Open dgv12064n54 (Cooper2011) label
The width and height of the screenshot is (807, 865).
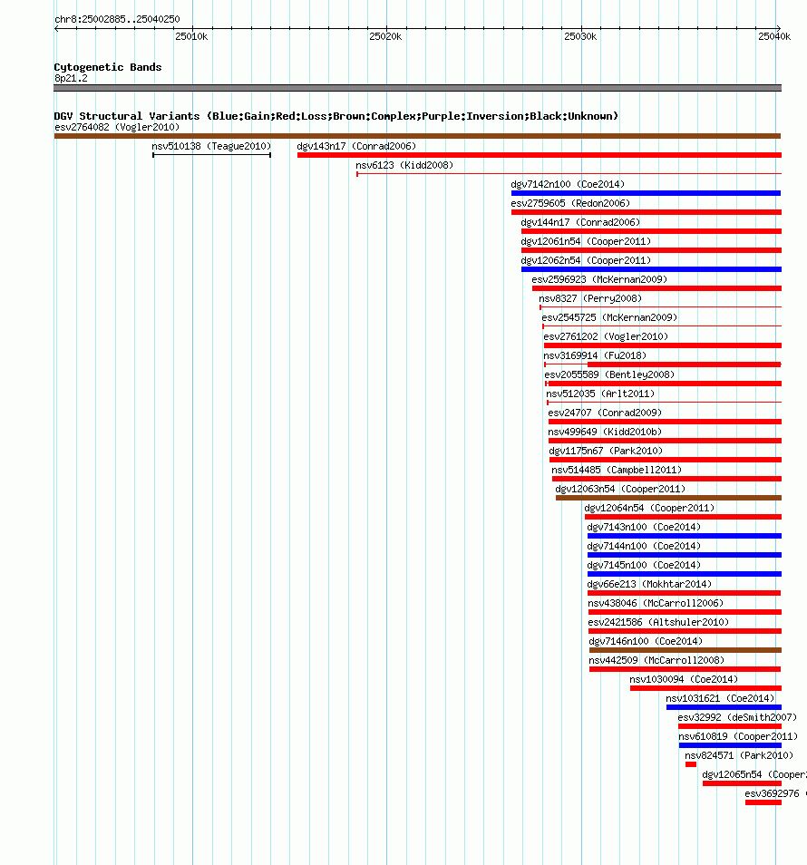point(649,508)
